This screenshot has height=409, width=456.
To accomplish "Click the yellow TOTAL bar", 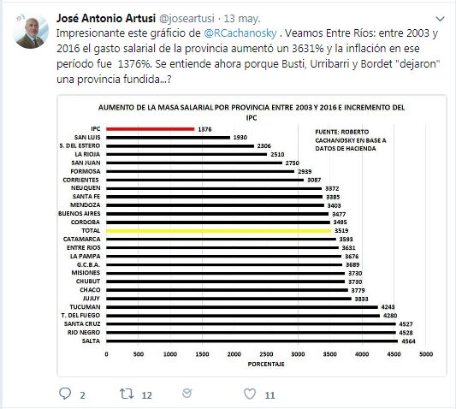I will click(x=219, y=231).
